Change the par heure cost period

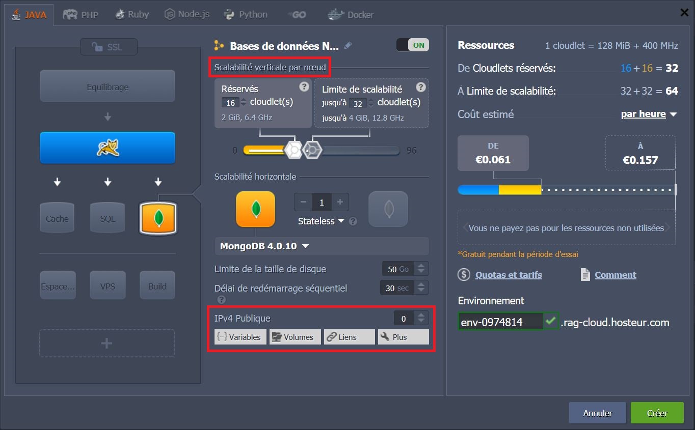(x=649, y=114)
